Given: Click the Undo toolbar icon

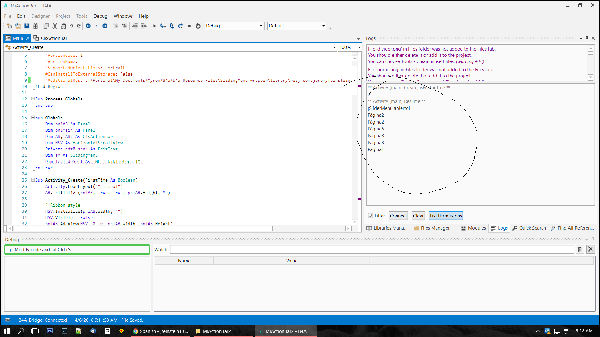Looking at the screenshot, I should pyautogui.click(x=72, y=26).
